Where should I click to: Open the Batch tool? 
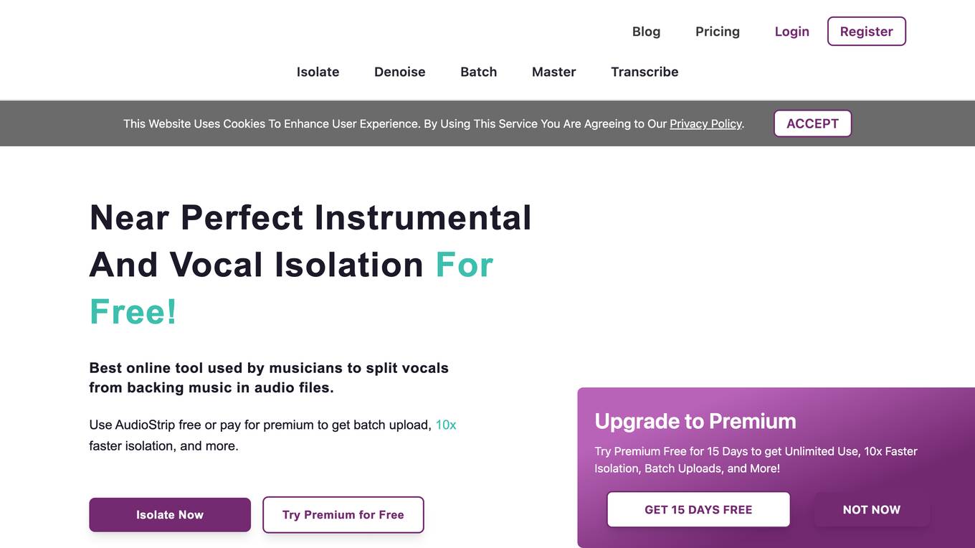pyautogui.click(x=478, y=72)
